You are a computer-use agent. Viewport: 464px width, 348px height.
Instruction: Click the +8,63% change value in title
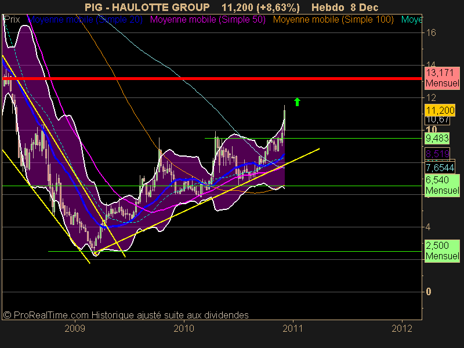point(278,7)
